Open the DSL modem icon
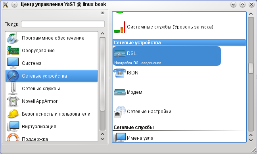Viewport: 257px width, 154px height. tap(120, 54)
